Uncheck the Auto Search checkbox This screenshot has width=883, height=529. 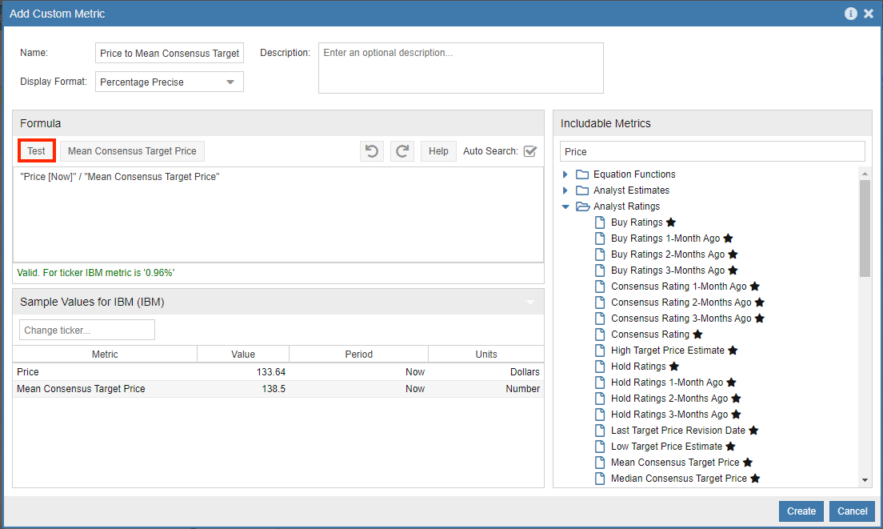[x=529, y=150]
